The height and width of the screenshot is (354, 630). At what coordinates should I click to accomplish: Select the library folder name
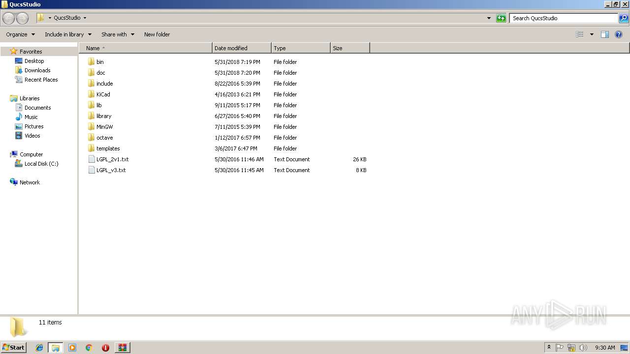pos(104,116)
